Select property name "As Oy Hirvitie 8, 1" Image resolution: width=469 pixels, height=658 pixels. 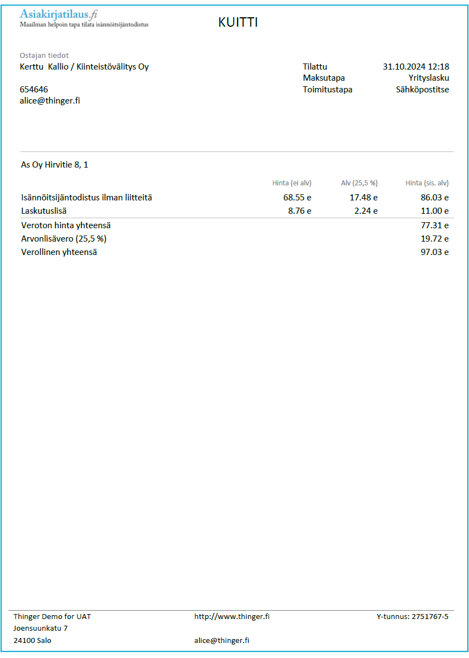click(55, 165)
